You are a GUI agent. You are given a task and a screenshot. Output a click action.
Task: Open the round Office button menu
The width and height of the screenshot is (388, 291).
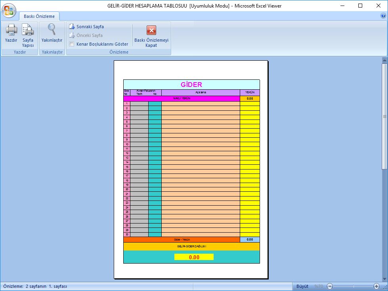click(9, 10)
